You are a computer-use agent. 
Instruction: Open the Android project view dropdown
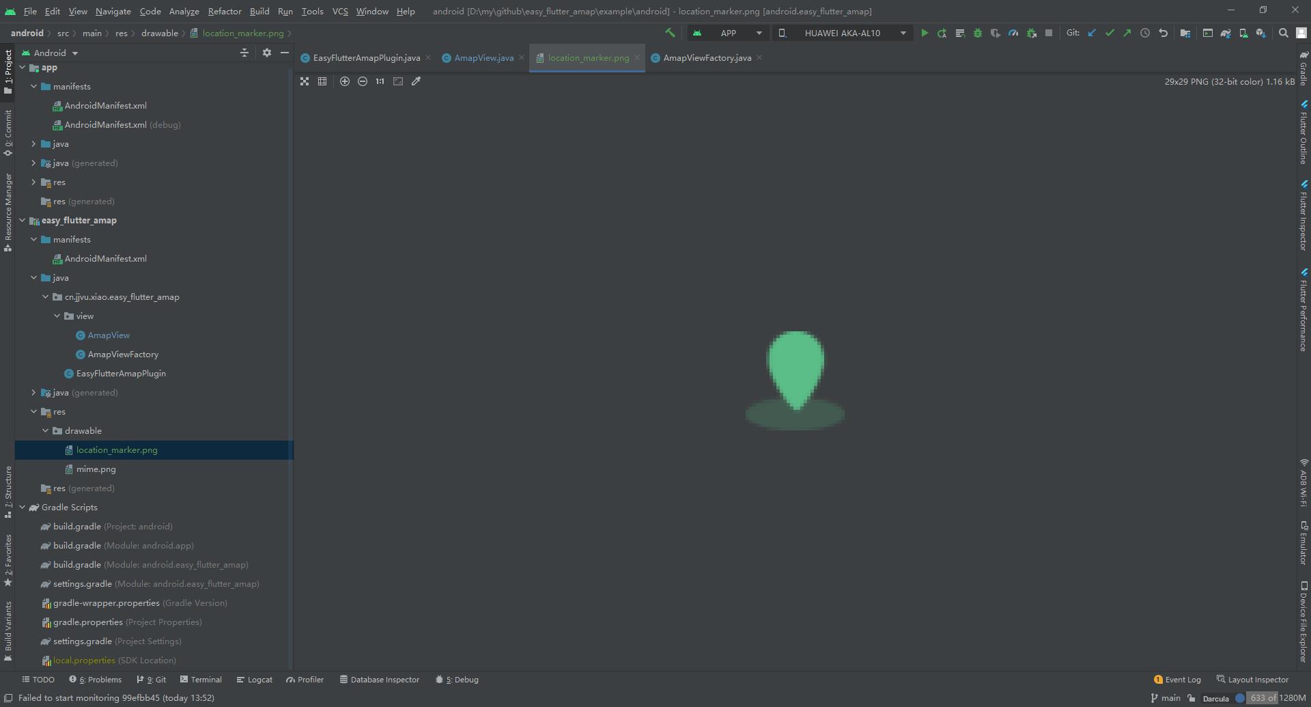pyautogui.click(x=50, y=53)
